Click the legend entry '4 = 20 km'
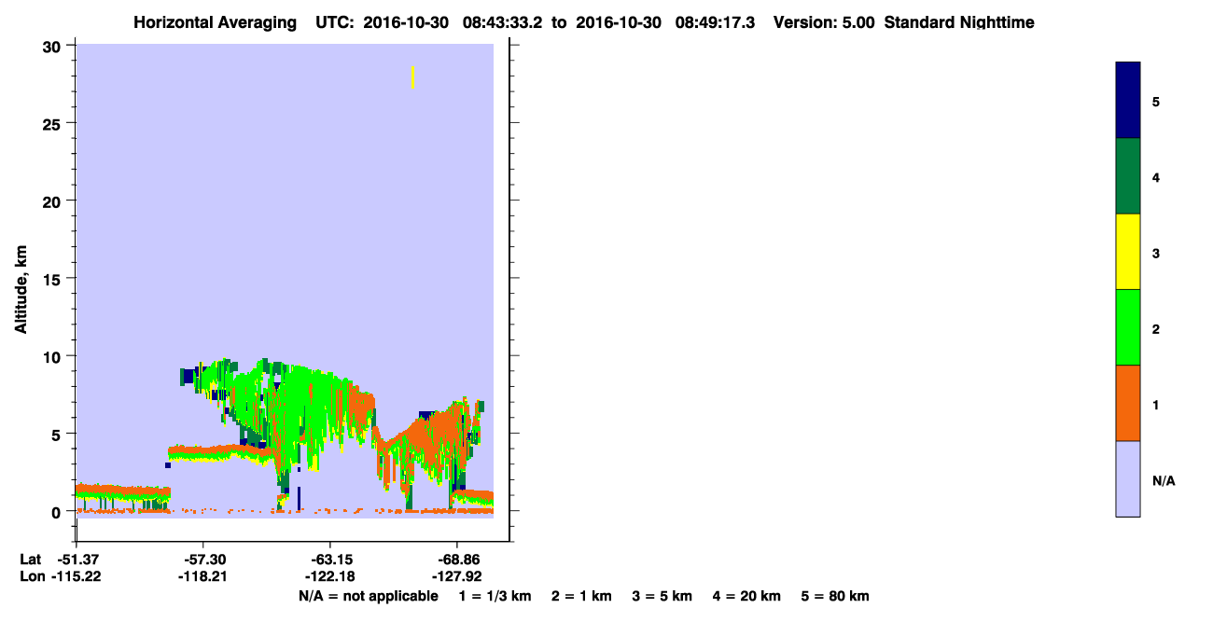 [x=746, y=596]
